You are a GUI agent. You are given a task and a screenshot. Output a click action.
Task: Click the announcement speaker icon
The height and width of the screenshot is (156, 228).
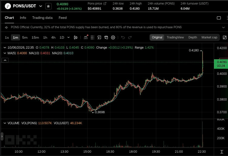coord(6,27)
